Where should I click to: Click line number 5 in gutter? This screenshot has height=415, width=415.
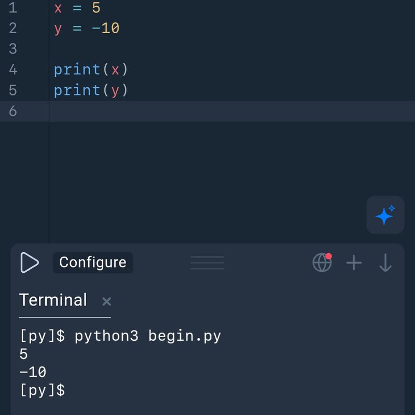12,90
